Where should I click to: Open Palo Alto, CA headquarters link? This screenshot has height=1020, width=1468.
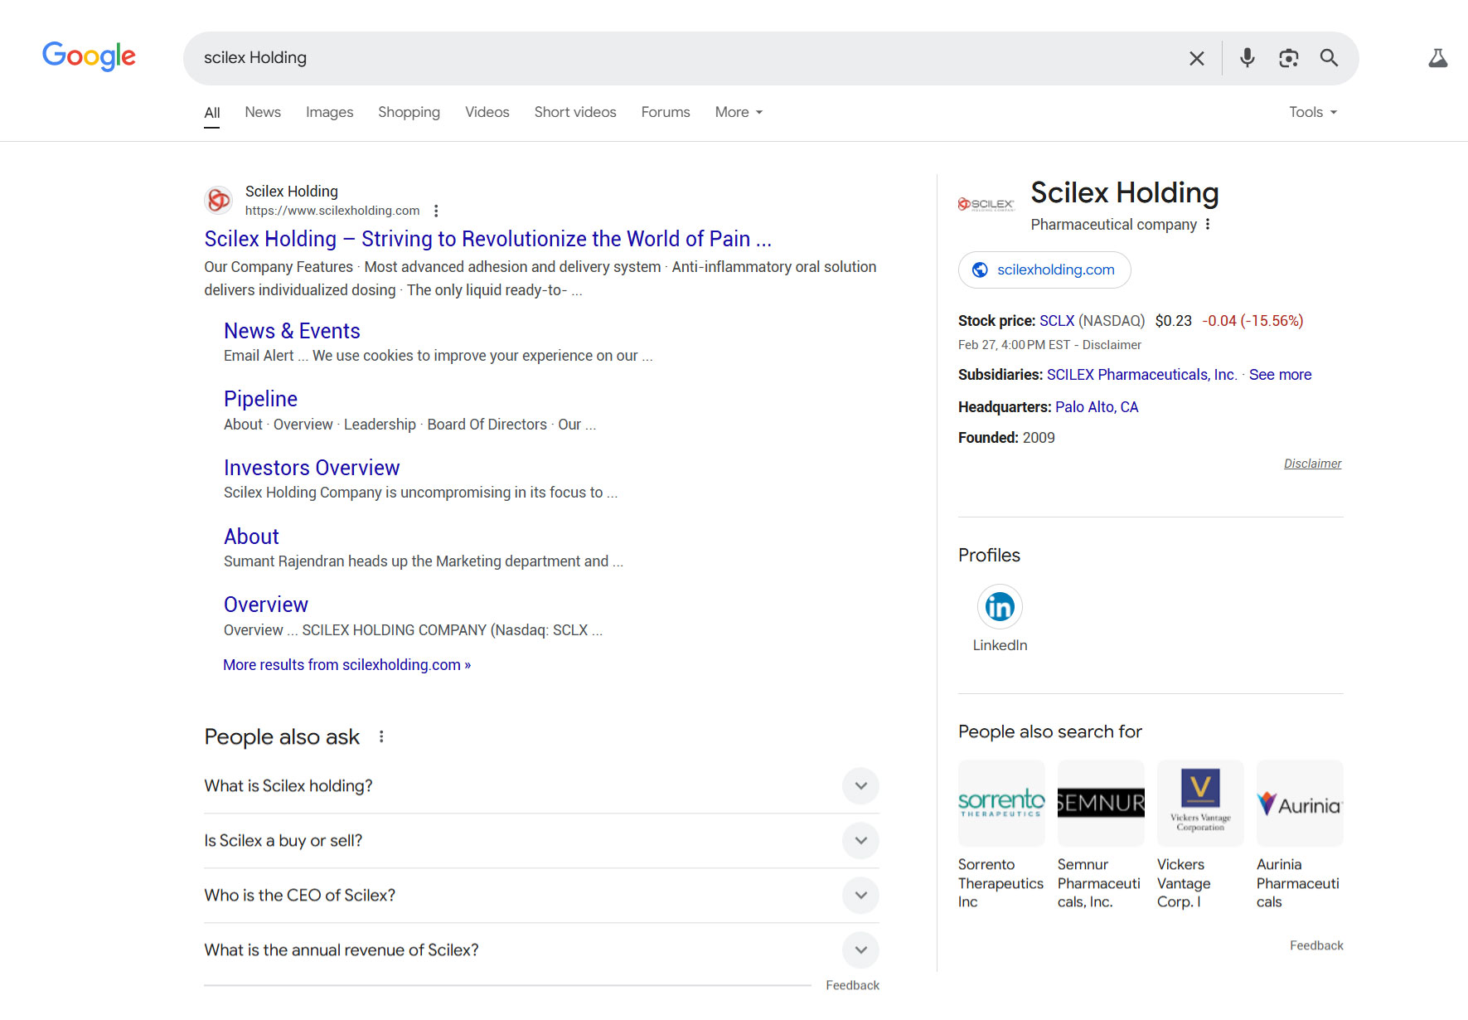(x=1097, y=407)
